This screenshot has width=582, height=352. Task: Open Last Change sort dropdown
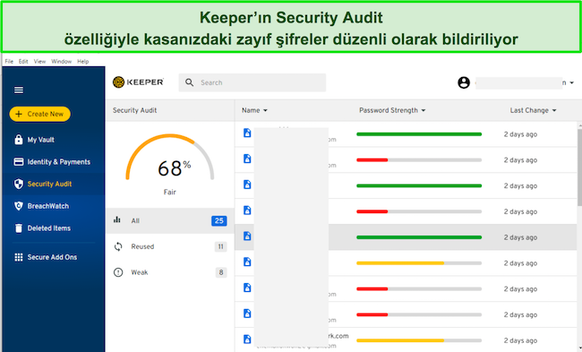point(533,110)
